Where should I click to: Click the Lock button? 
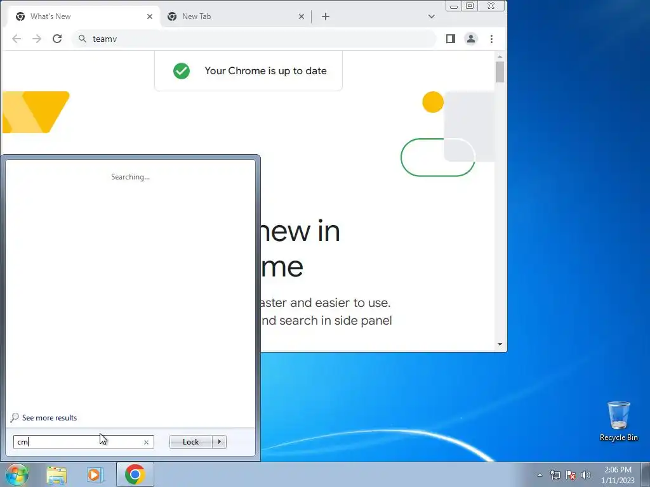(190, 442)
